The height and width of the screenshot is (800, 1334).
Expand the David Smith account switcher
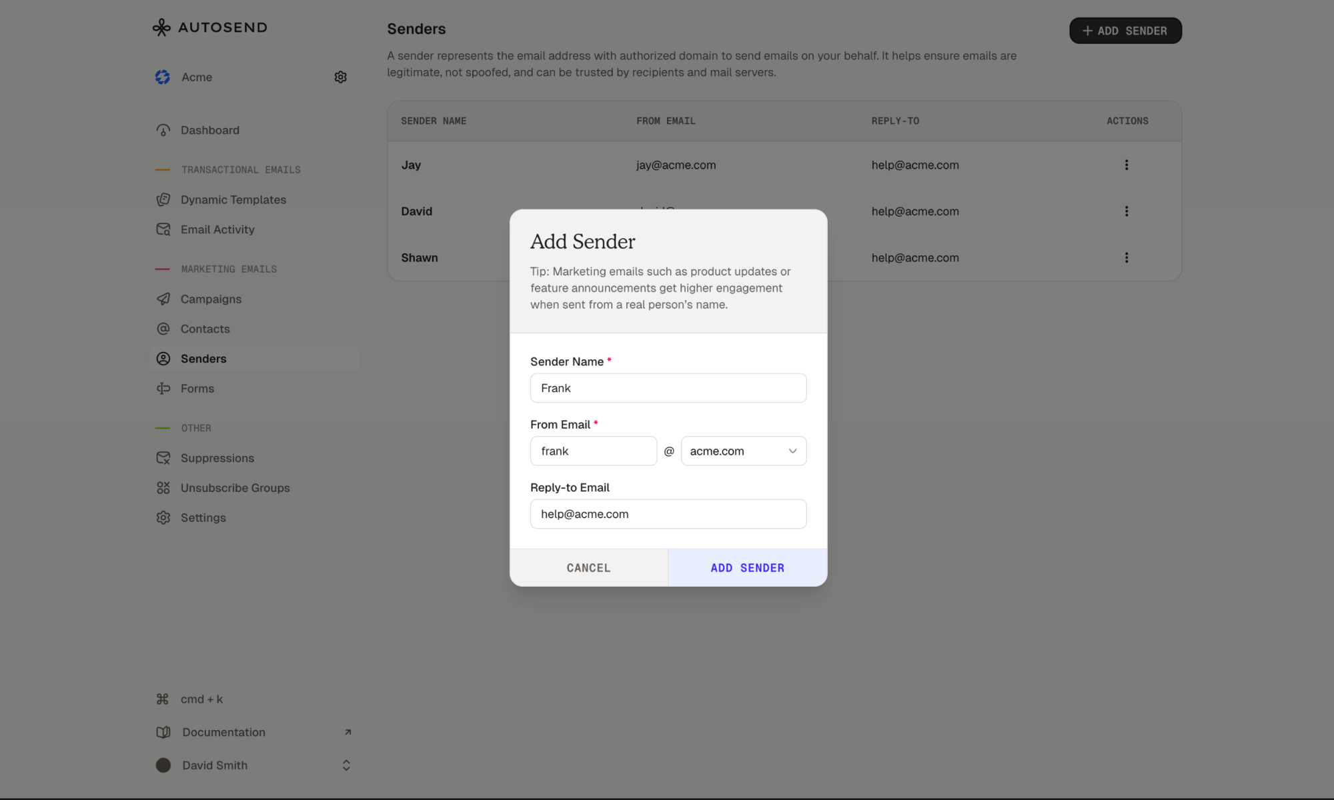[x=346, y=765]
